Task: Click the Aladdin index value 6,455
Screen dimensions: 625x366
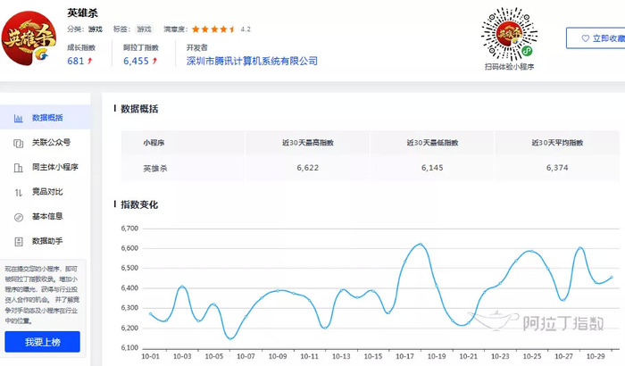Action: click(136, 61)
